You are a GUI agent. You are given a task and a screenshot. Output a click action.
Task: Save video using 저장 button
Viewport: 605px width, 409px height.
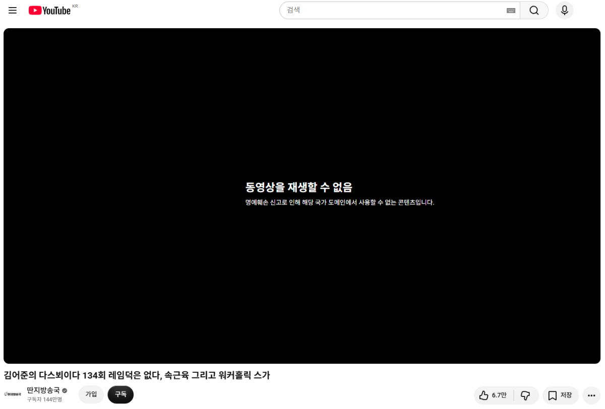pos(561,395)
